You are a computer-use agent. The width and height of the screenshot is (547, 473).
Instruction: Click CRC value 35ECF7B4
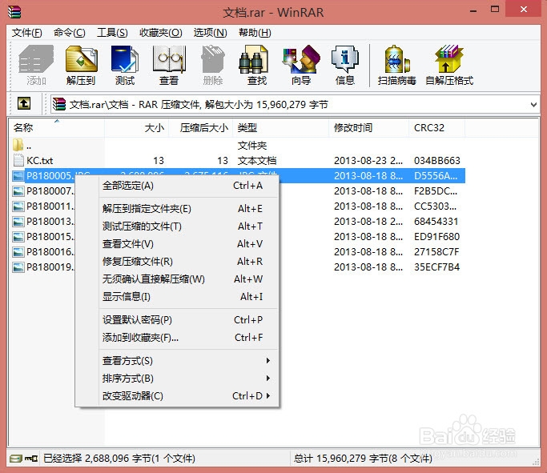436,267
